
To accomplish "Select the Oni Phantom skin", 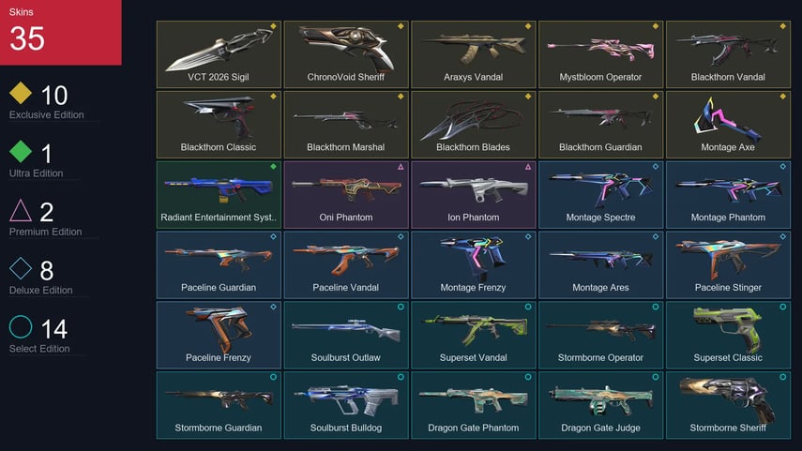I will point(346,194).
